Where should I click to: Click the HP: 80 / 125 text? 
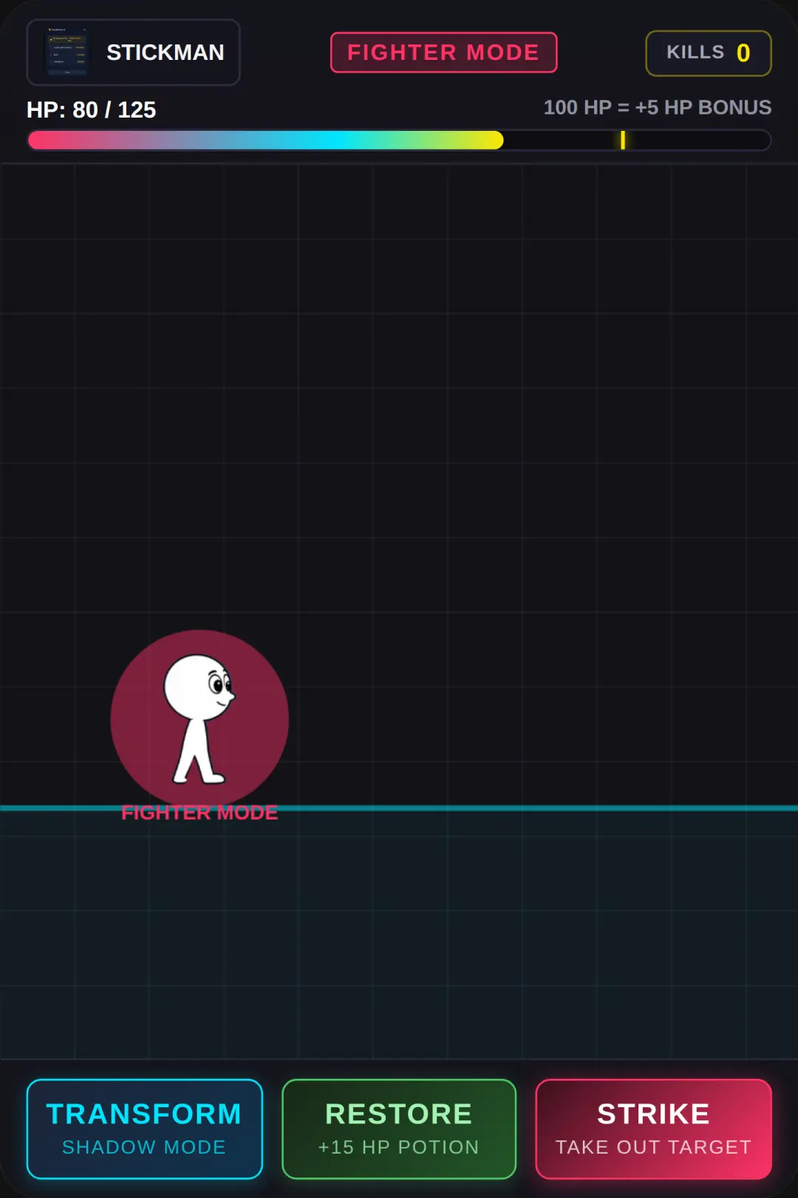point(92,109)
